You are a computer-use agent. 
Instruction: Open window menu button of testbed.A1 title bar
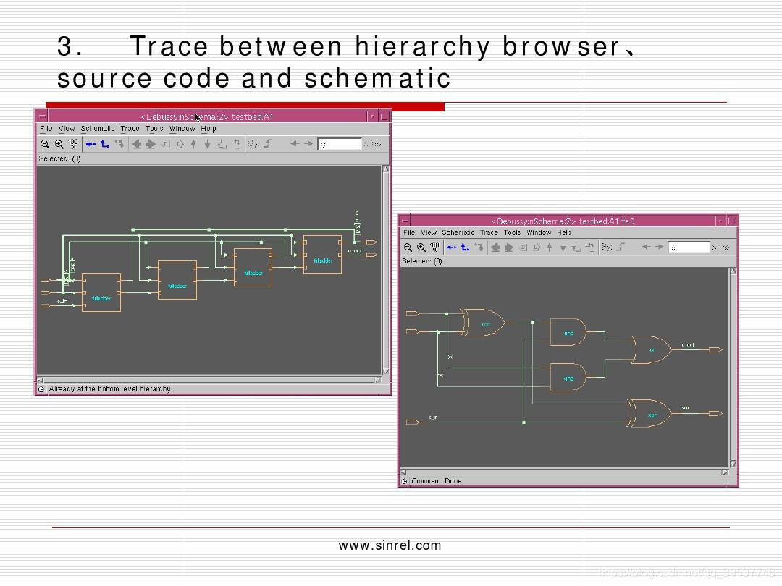click(x=43, y=116)
